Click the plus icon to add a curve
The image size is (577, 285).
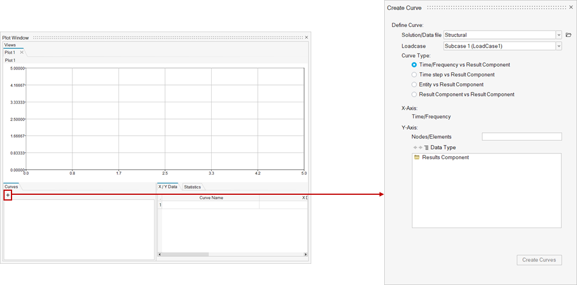[x=7, y=195]
